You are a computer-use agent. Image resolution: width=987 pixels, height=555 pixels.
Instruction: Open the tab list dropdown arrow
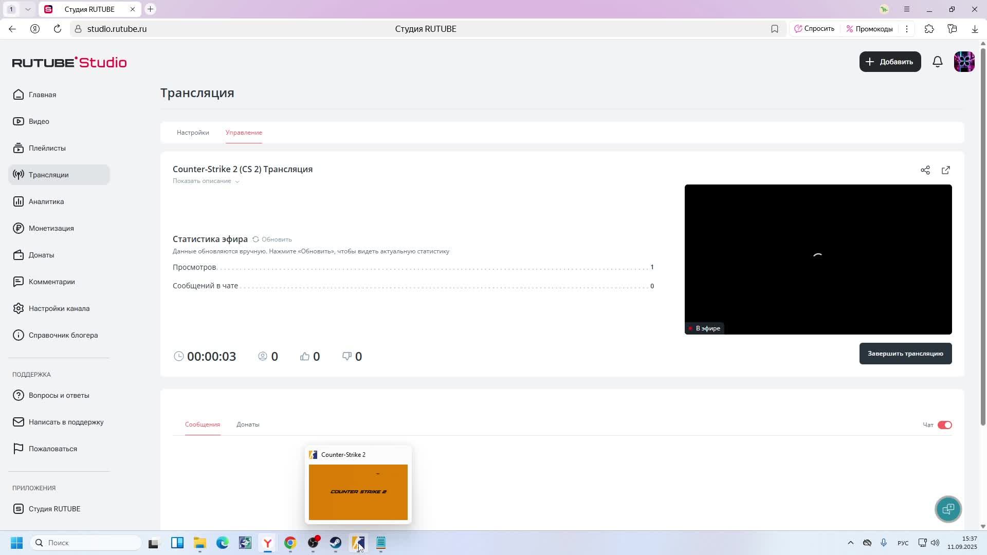pyautogui.click(x=28, y=9)
